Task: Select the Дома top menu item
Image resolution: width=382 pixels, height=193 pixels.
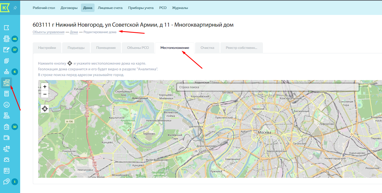Action: tap(88, 8)
